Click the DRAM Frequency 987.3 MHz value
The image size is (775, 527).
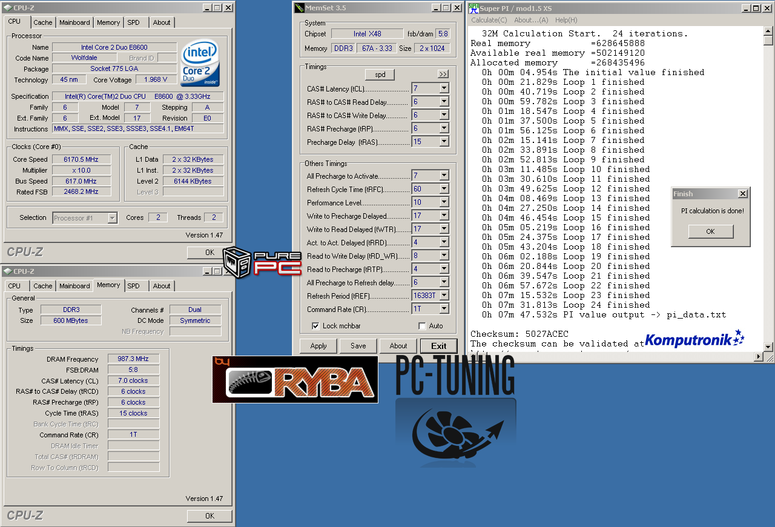pos(133,359)
